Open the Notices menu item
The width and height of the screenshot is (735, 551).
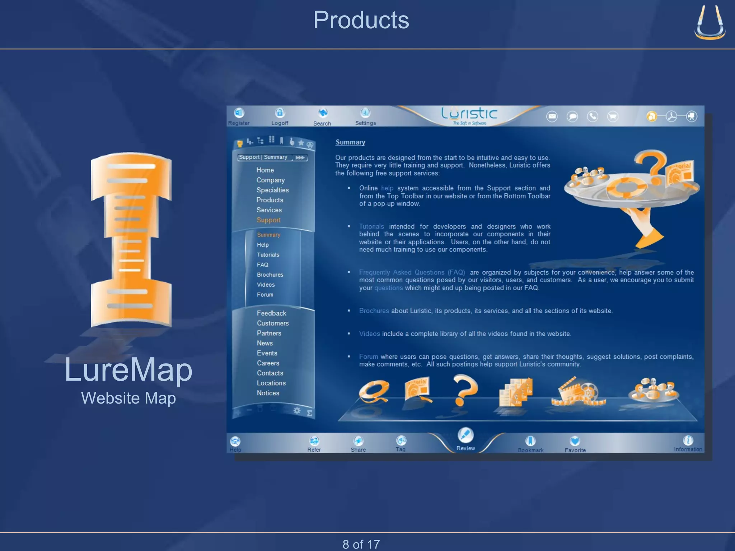coord(268,393)
